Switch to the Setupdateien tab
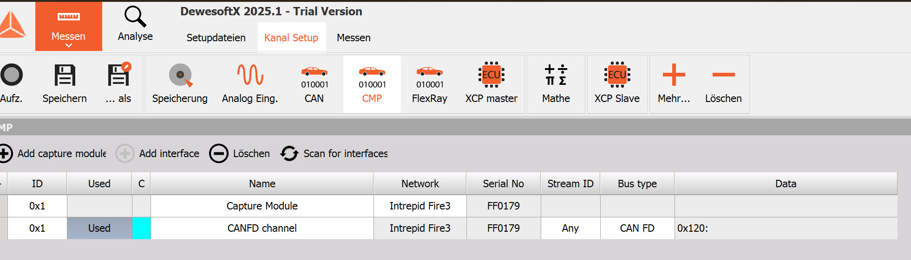 point(216,38)
